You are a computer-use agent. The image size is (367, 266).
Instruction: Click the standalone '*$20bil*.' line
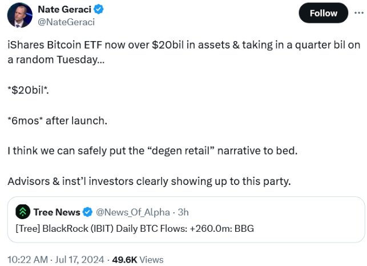(x=28, y=90)
